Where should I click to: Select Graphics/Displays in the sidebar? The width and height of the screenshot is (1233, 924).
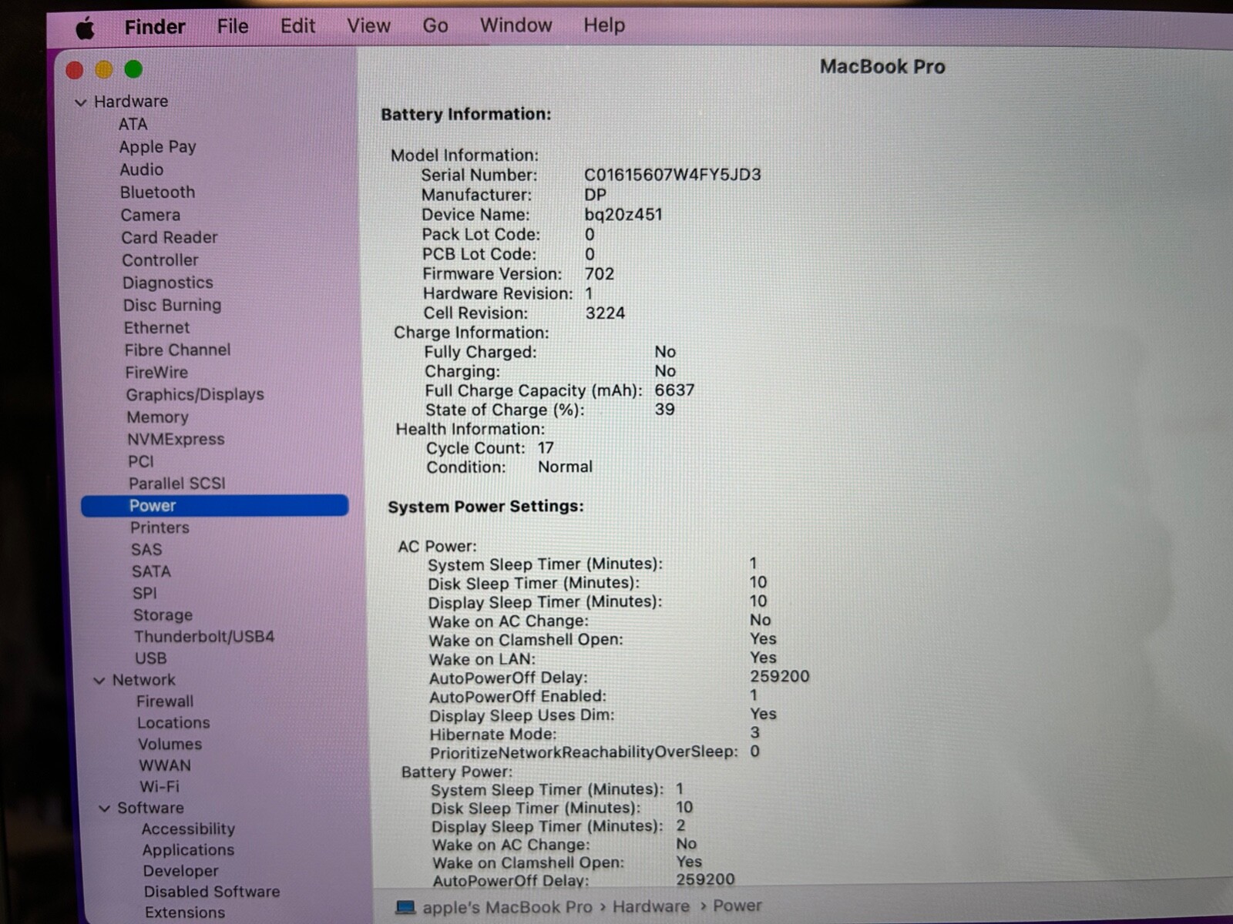pyautogui.click(x=195, y=394)
